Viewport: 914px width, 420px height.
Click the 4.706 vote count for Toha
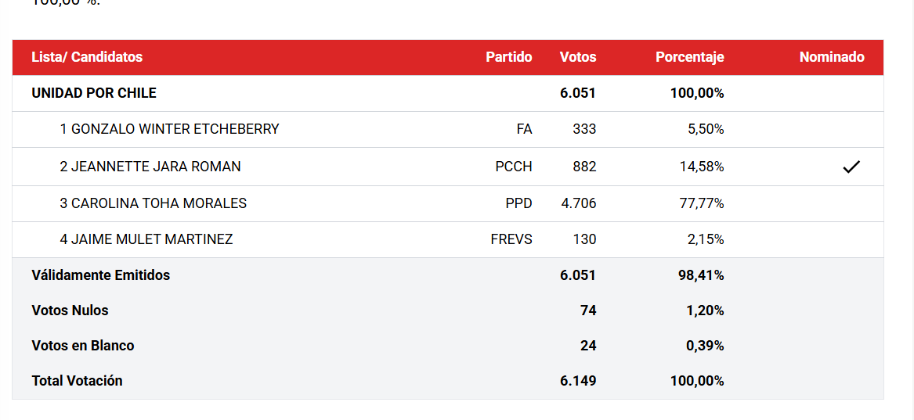click(578, 203)
